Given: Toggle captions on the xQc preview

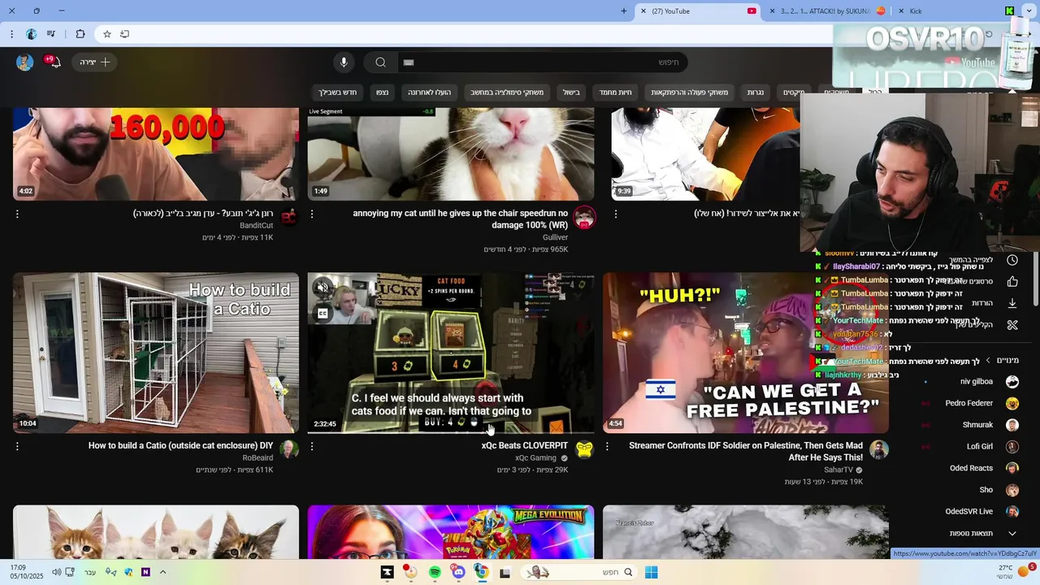Looking at the screenshot, I should click(323, 314).
